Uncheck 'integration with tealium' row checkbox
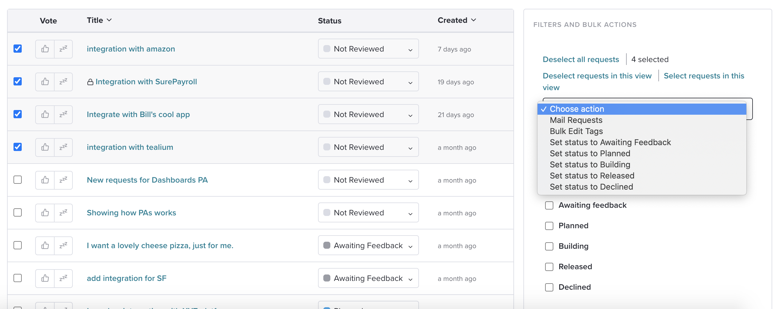Viewport: 781px width, 309px height. [x=18, y=147]
